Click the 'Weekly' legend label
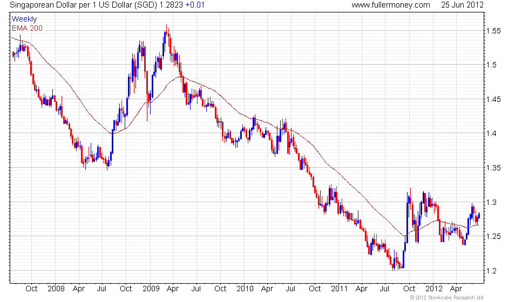The height and width of the screenshot is (302, 529). click(24, 19)
